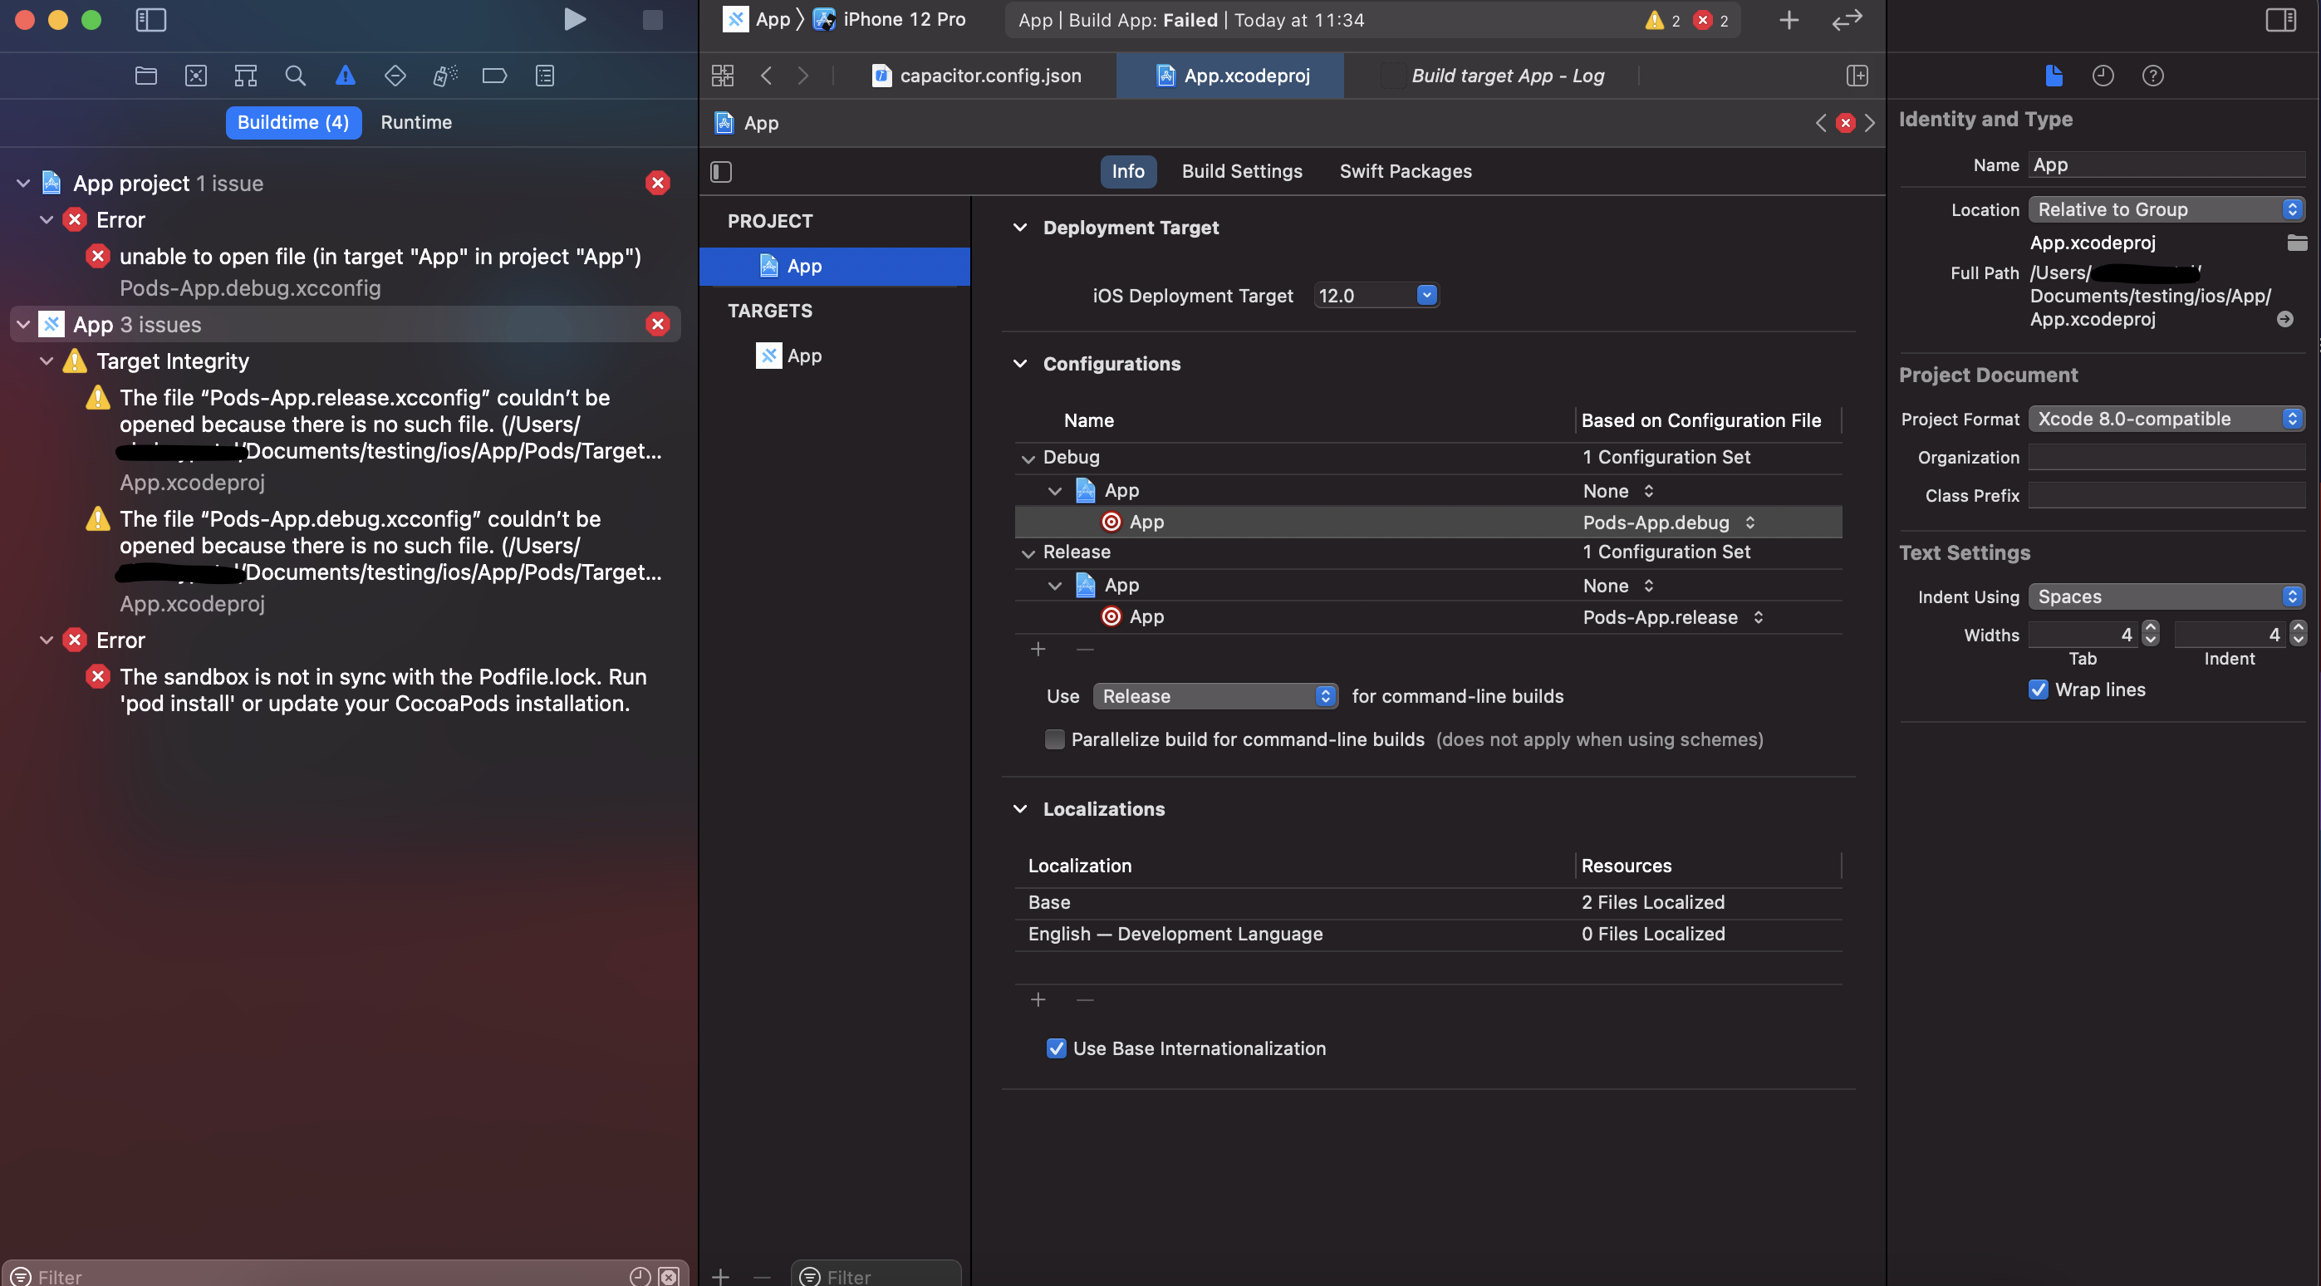Open the Test navigator diamond icon
This screenshot has width=2321, height=1286.
[x=395, y=76]
